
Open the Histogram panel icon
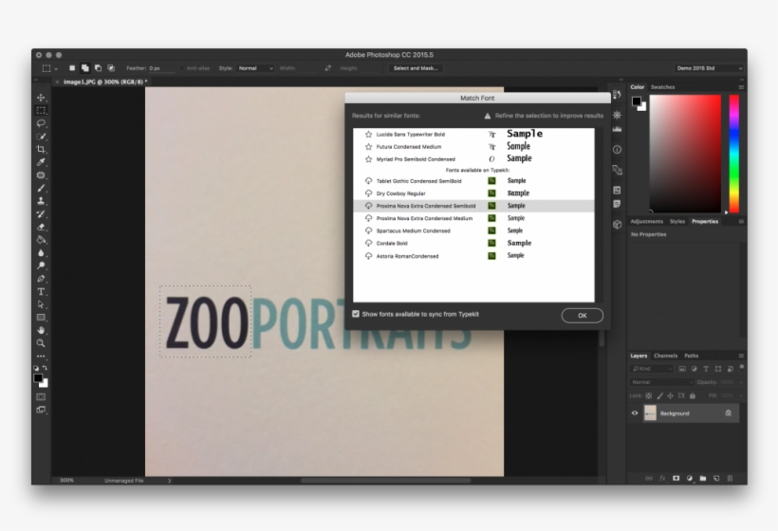[618, 129]
